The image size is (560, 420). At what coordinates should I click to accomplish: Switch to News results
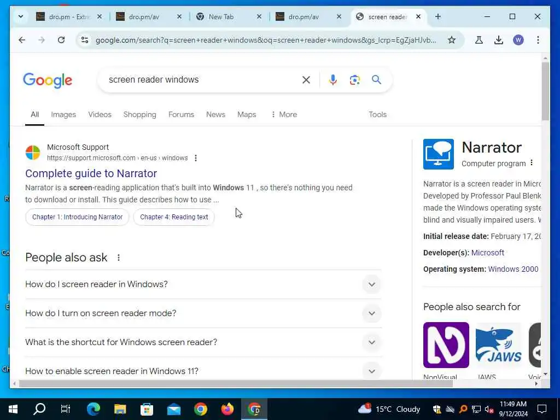click(x=215, y=115)
